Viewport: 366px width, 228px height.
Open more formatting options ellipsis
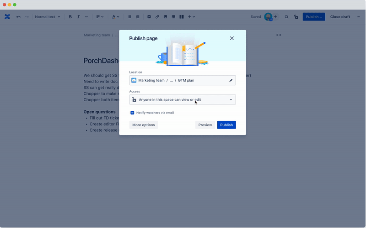pos(86,17)
